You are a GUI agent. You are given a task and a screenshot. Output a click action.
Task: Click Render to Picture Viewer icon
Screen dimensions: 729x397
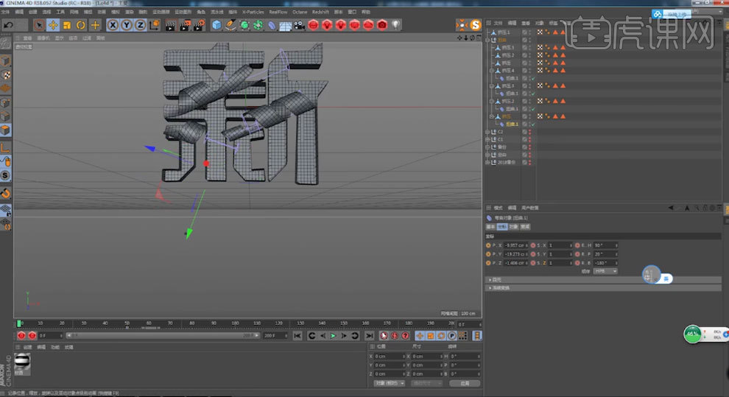pyautogui.click(x=185, y=25)
